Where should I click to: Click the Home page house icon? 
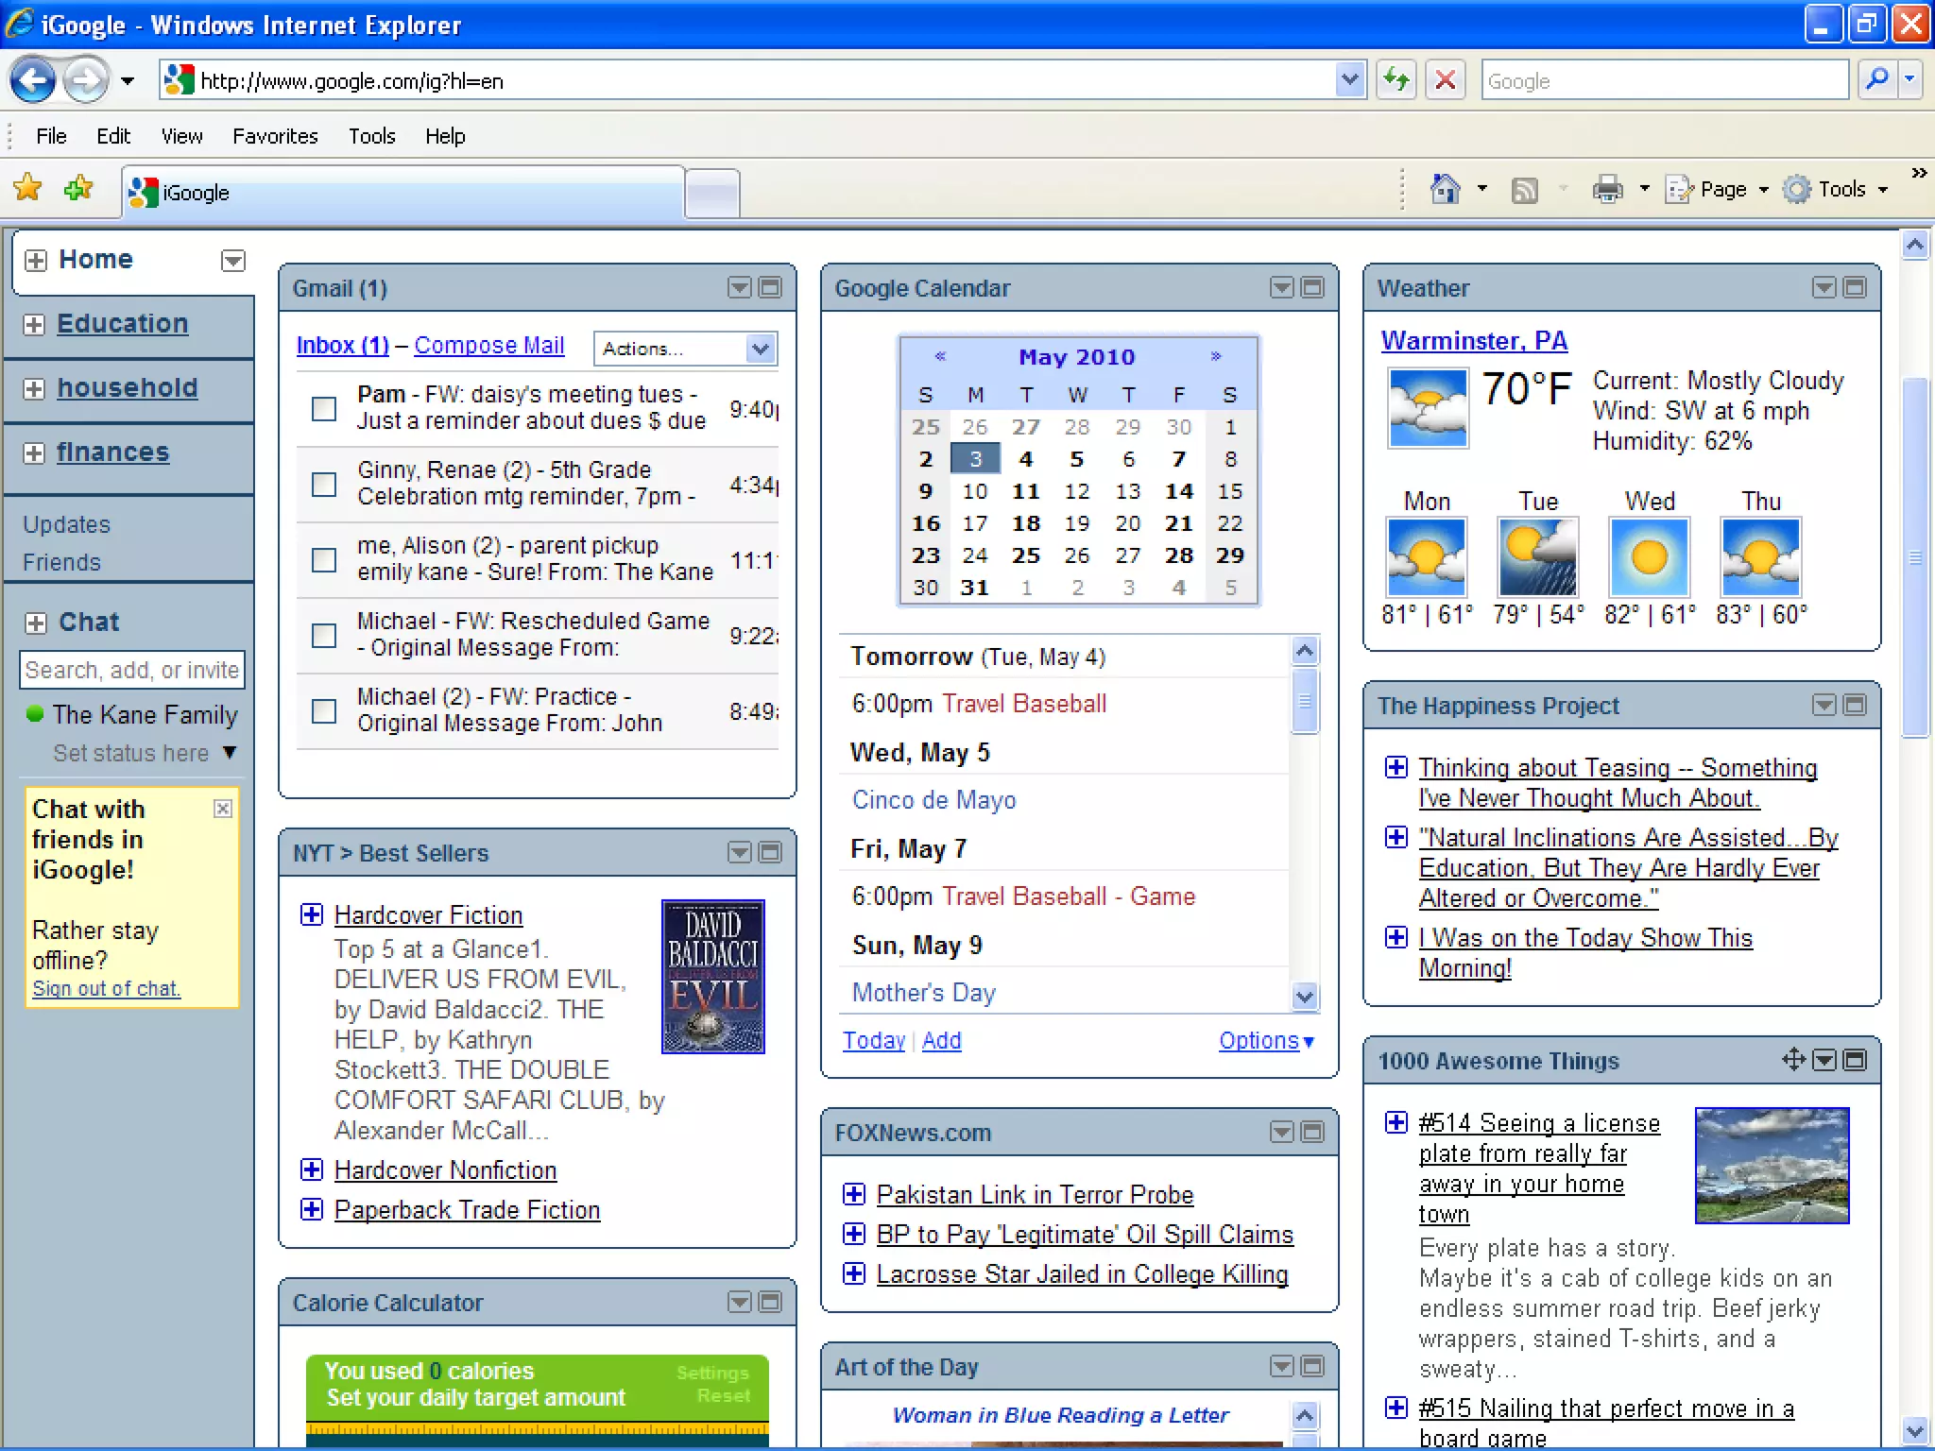[x=1445, y=189]
